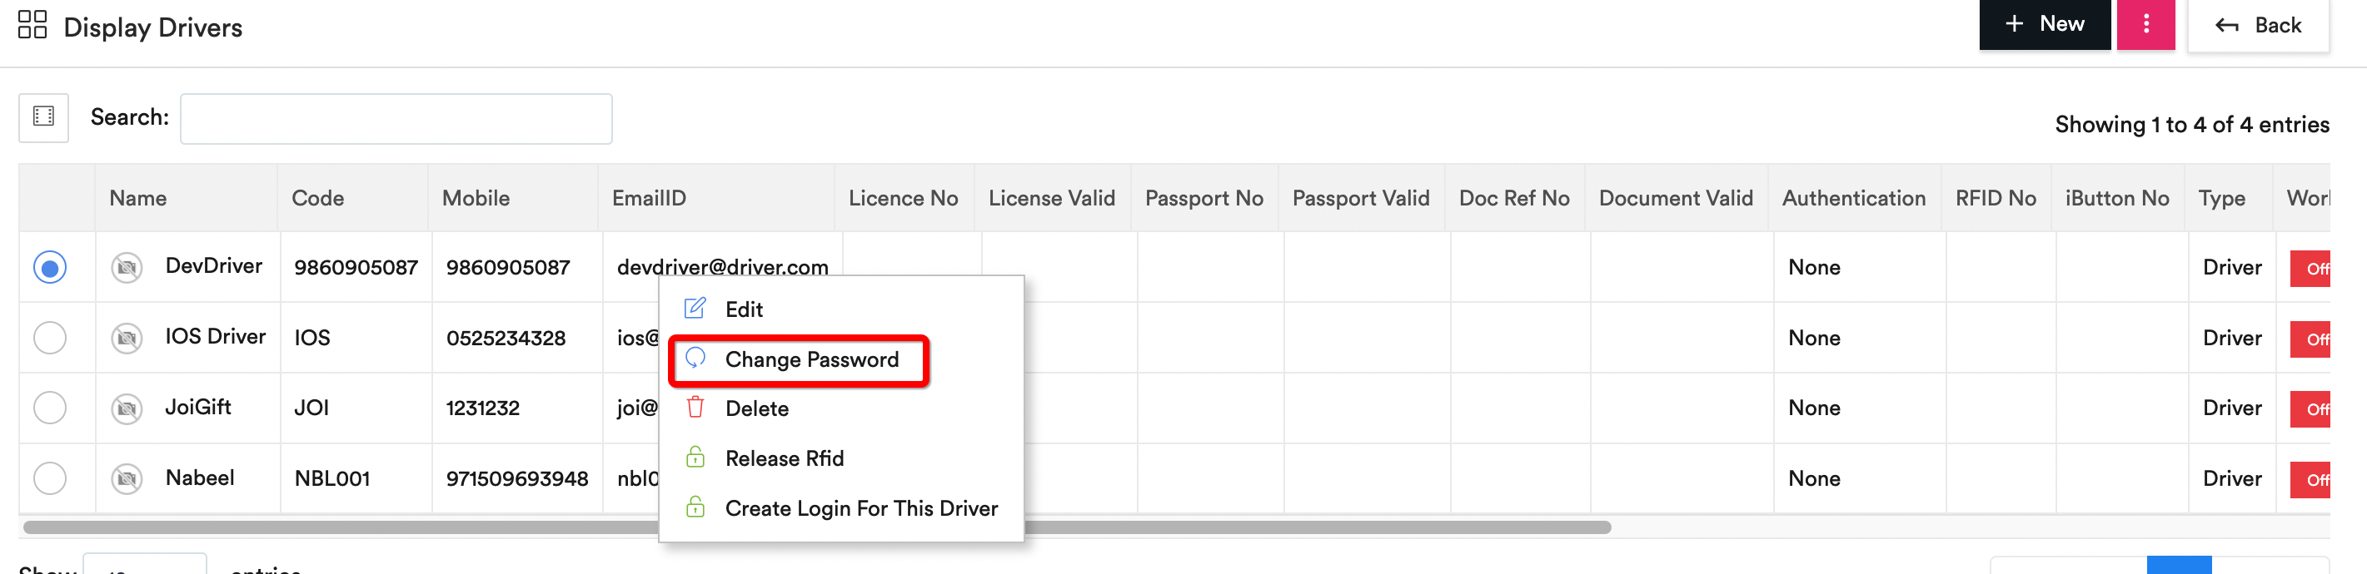Image resolution: width=2367 pixels, height=574 pixels.
Task: Select Create Login For This Driver
Action: tap(860, 508)
